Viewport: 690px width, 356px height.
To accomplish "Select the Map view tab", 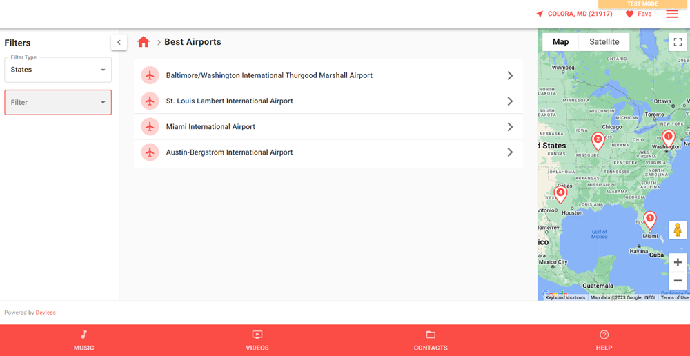I will [560, 42].
